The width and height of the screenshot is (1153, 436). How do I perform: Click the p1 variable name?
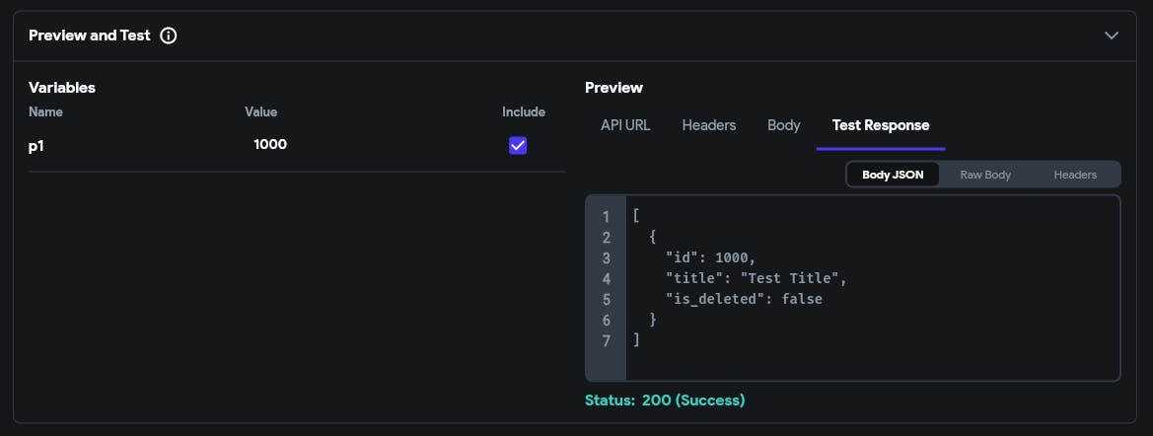pyautogui.click(x=37, y=145)
